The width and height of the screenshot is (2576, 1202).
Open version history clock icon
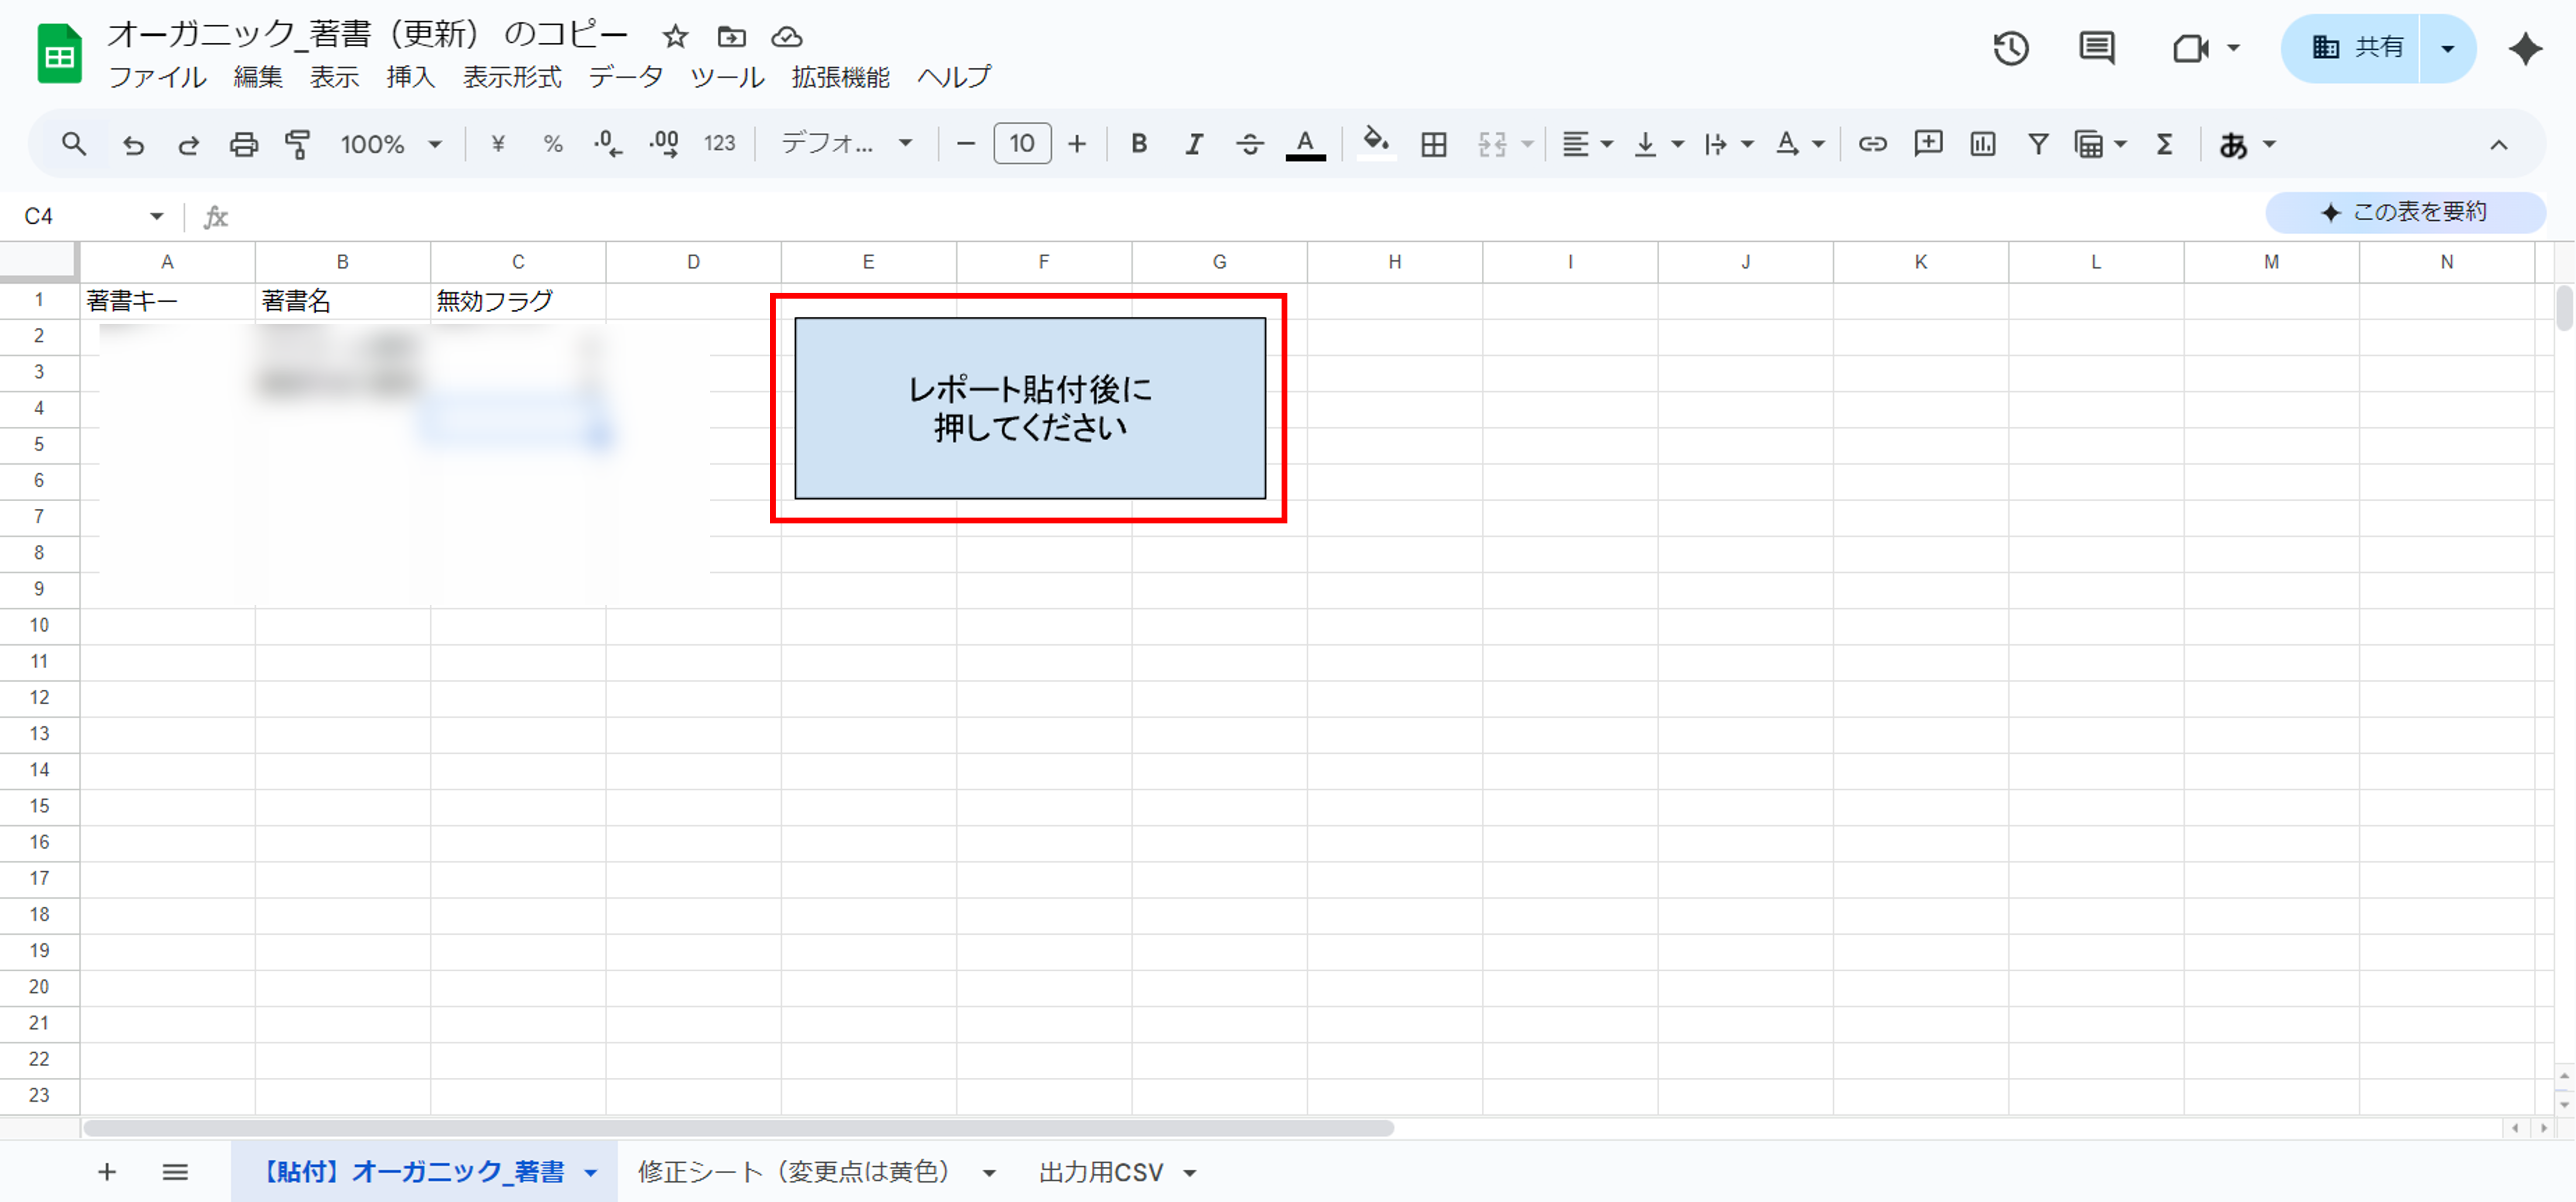pyautogui.click(x=2010, y=48)
